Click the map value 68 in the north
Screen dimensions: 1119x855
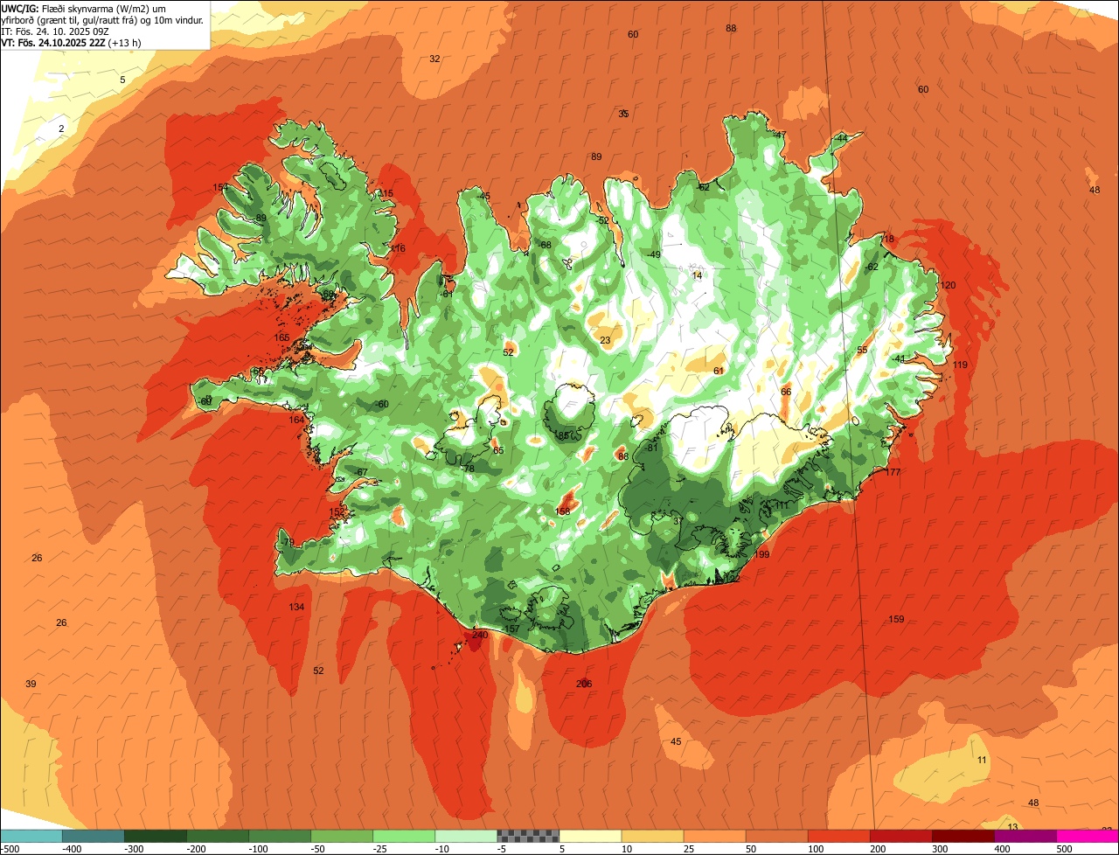coord(546,245)
